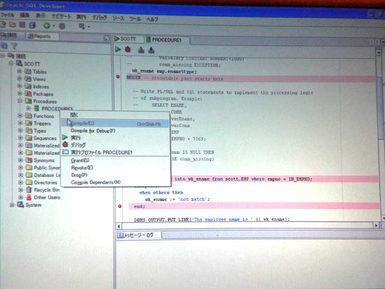Select the PROCEDURE1 editor tab
Viewport: 385px width, 289px height.
click(x=167, y=40)
